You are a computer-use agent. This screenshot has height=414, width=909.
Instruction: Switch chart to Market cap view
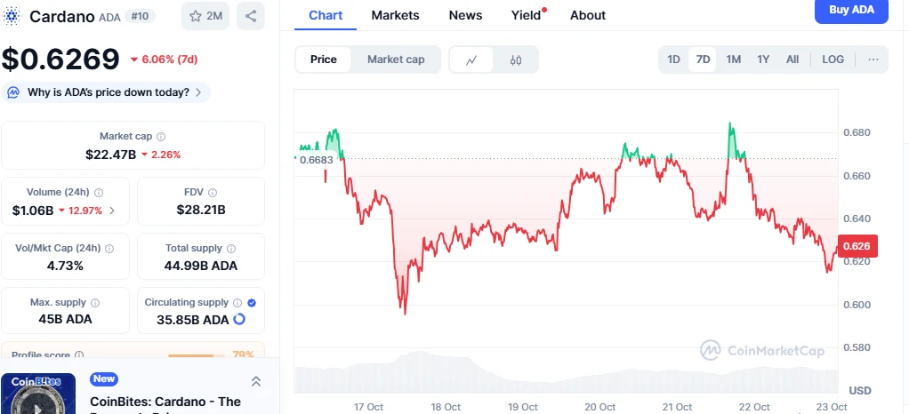[396, 60]
